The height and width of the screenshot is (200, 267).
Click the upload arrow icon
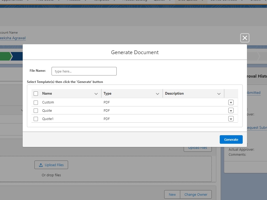[41, 165]
